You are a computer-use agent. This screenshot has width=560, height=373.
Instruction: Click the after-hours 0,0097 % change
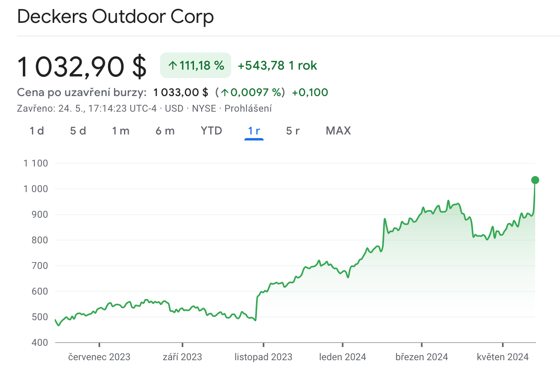tap(250, 92)
